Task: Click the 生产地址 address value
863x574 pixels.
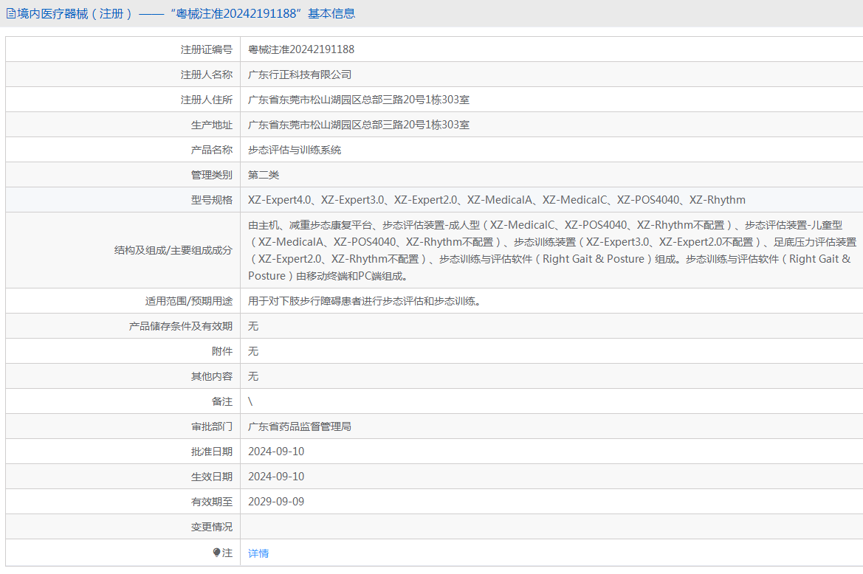Action: [359, 125]
